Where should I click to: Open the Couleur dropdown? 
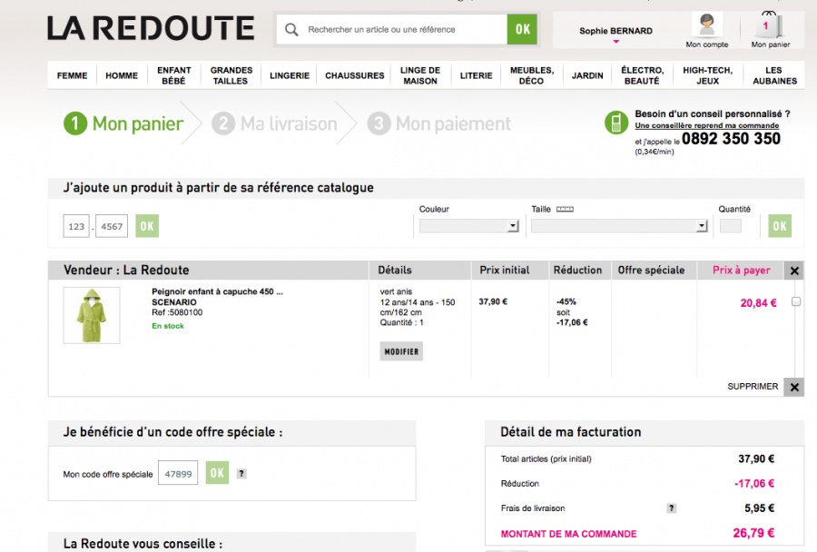click(x=468, y=226)
